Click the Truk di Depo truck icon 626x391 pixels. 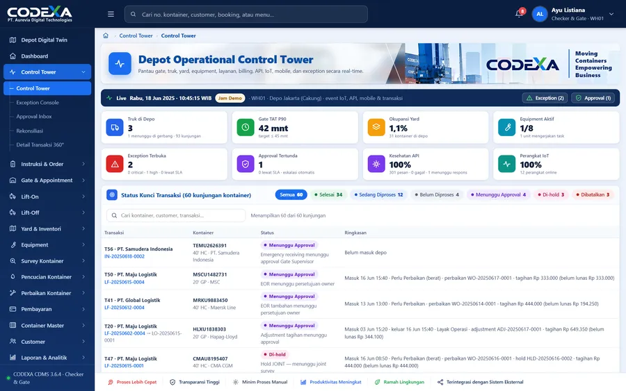click(115, 128)
